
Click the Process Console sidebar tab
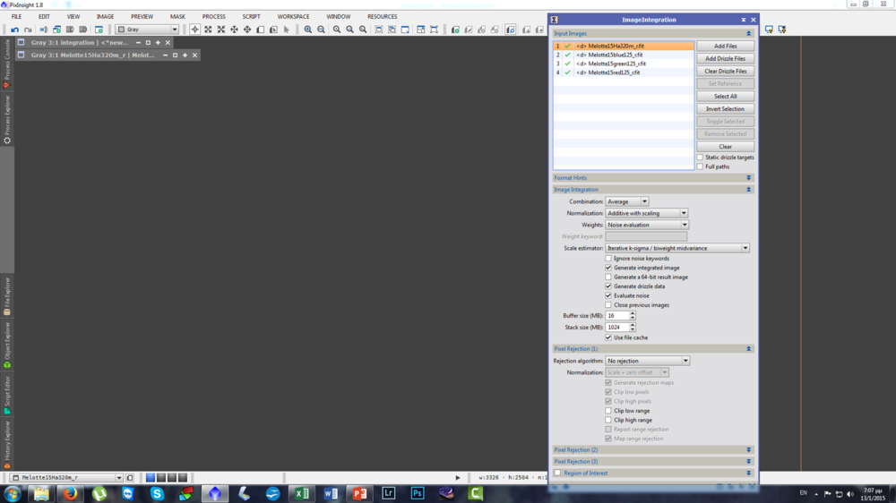click(x=7, y=63)
